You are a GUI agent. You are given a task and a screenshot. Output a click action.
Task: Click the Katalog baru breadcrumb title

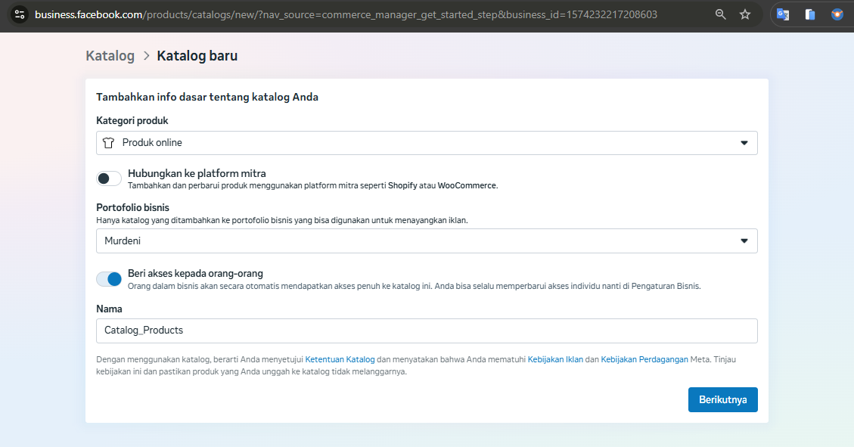(x=197, y=56)
